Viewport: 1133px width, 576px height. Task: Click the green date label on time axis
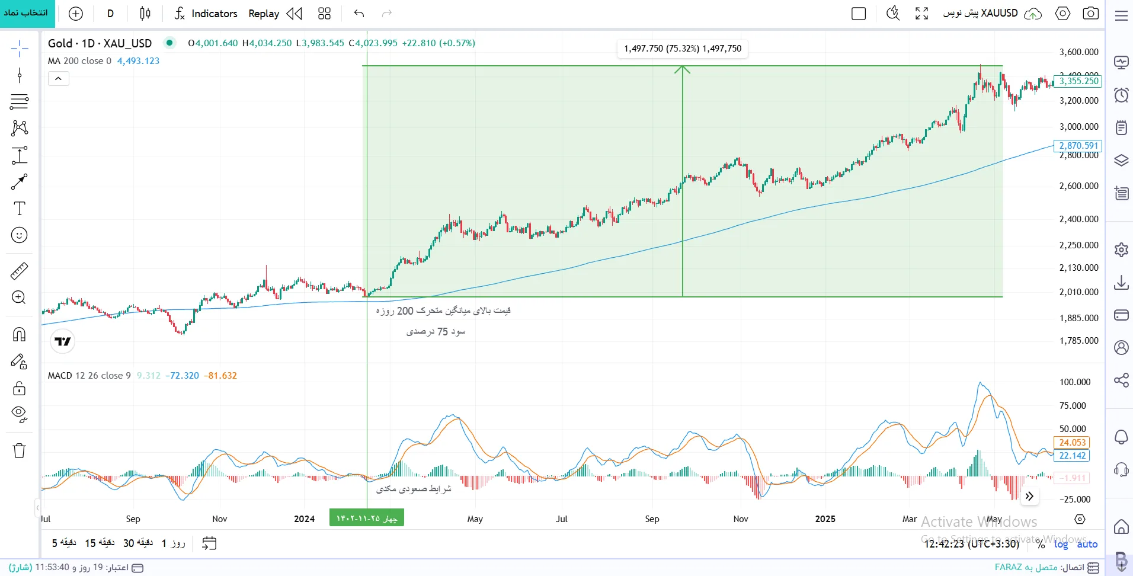click(x=367, y=519)
